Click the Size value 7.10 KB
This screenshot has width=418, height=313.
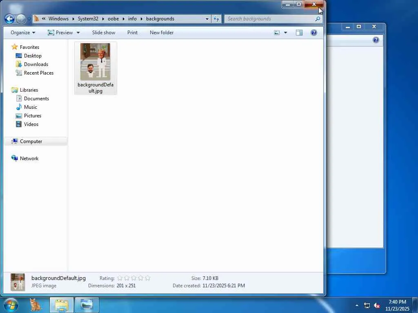click(210, 278)
